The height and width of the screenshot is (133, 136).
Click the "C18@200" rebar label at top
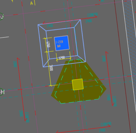point(93,15)
